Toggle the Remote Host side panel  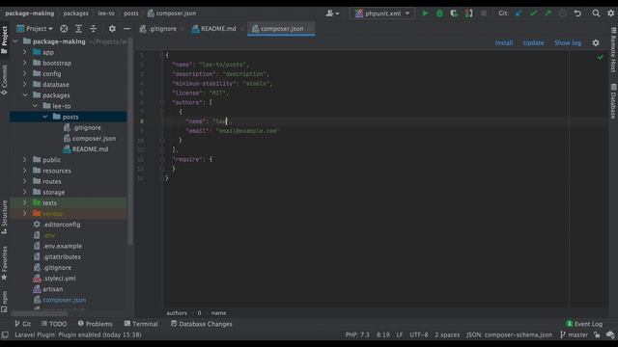tap(614, 50)
